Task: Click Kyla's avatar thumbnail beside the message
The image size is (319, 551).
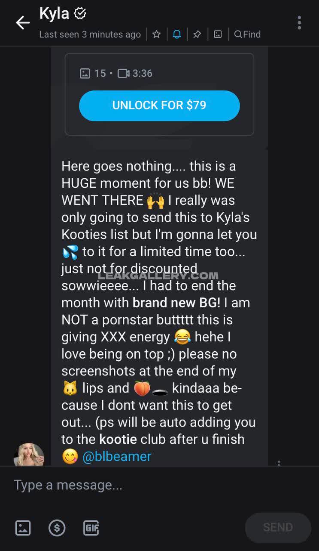Action: click(29, 455)
